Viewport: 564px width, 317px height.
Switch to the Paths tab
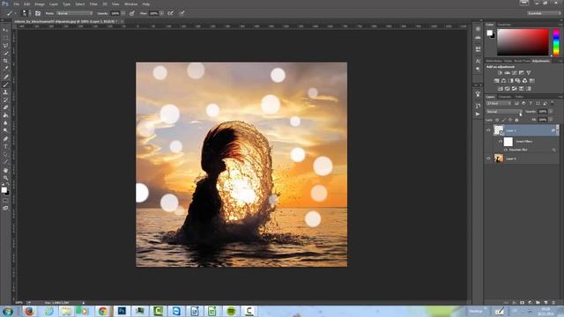pyautogui.click(x=519, y=97)
